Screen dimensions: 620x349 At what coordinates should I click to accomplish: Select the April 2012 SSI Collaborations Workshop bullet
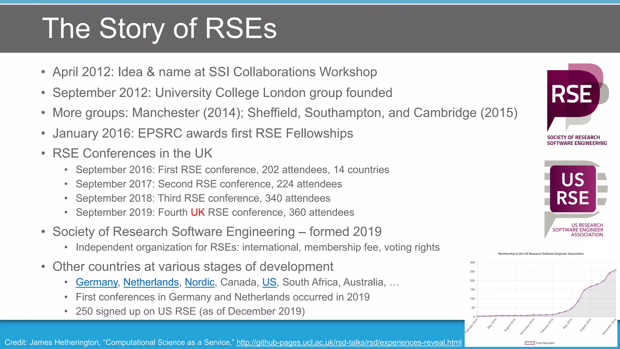[x=215, y=72]
